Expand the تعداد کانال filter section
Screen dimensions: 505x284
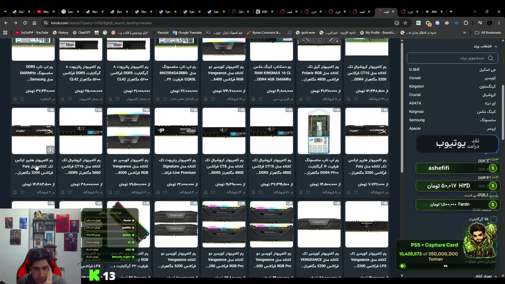click(x=486, y=277)
